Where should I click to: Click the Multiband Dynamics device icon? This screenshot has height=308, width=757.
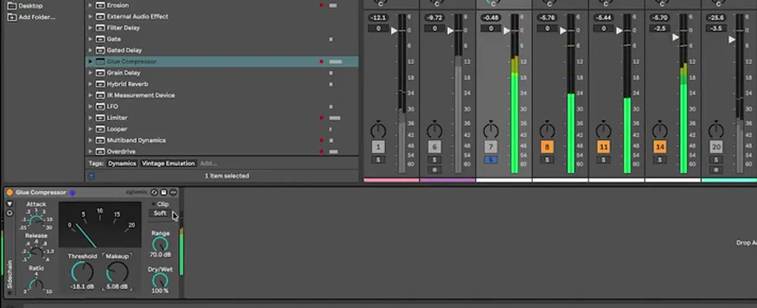tap(101, 140)
